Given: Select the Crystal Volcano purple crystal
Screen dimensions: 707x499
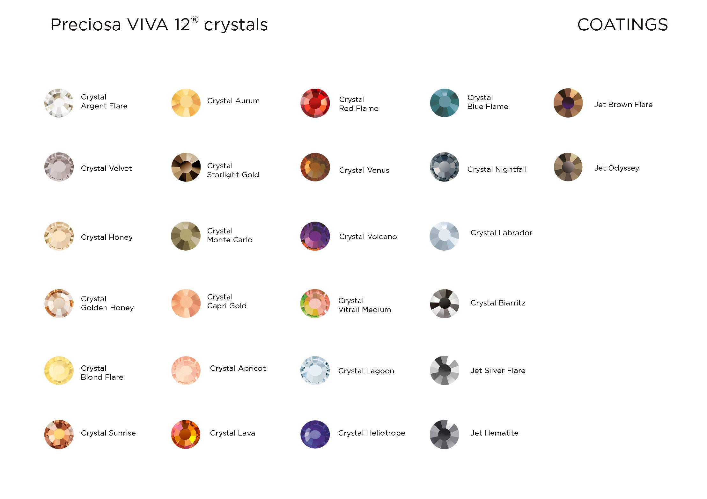Looking at the screenshot, I should point(315,236).
